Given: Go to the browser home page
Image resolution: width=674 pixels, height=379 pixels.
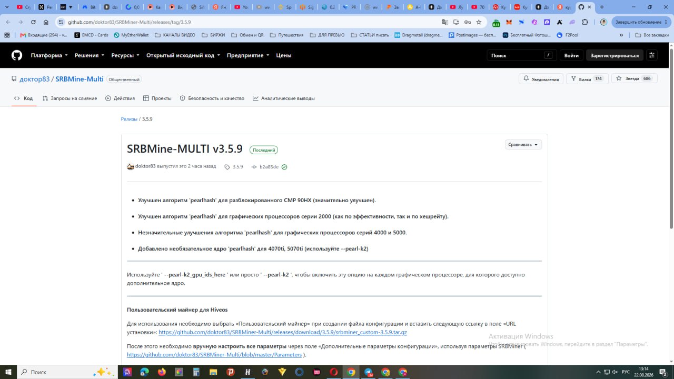Looking at the screenshot, I should 46,22.
